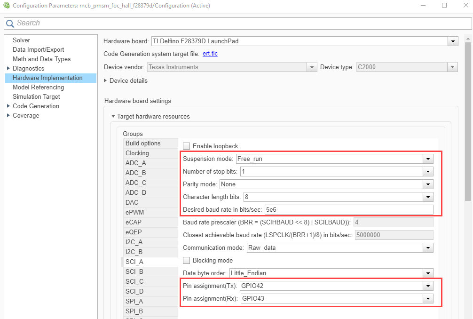The width and height of the screenshot is (473, 319).
Task: Select the Model Referencing category
Action: [38, 88]
